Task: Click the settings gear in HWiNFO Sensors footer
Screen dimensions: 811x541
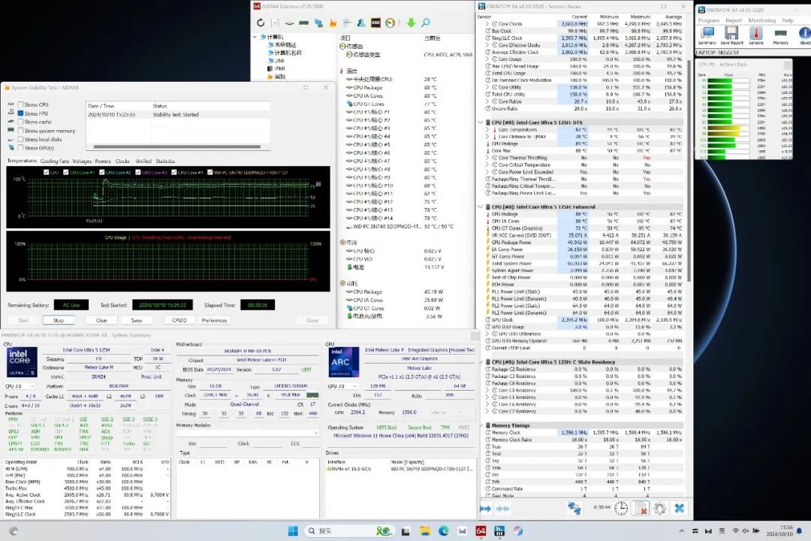Action: 660,509
